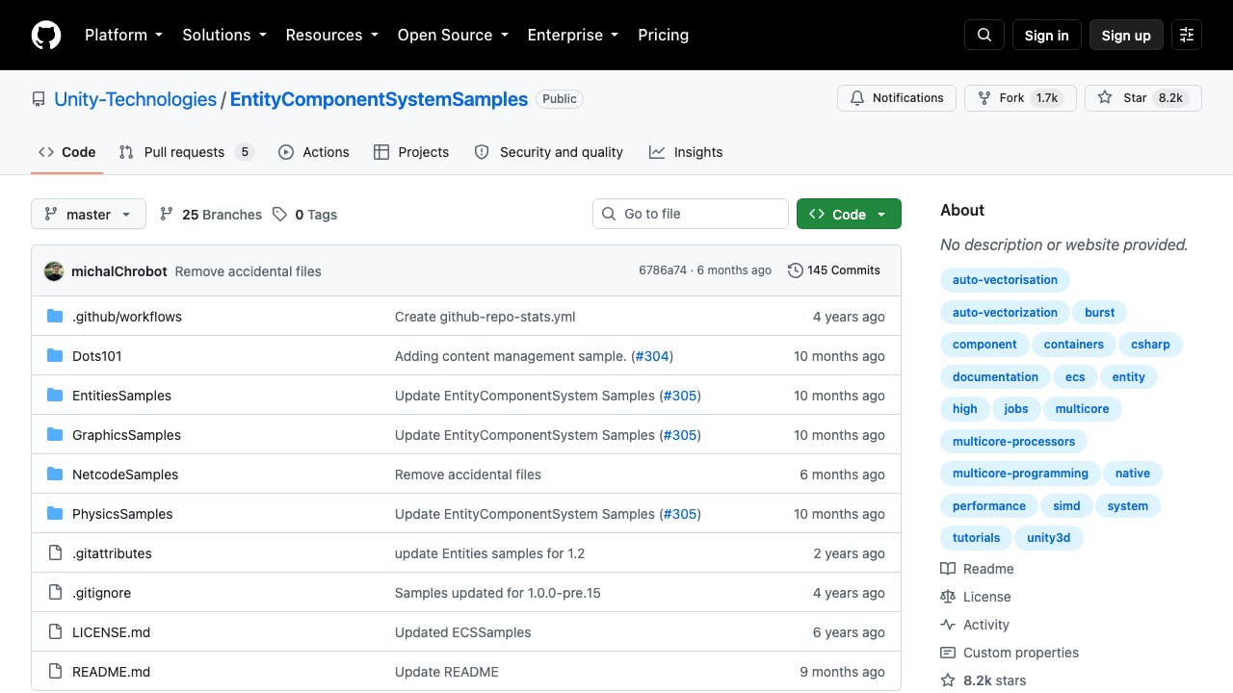
Task: Click the Sign up button
Action: click(x=1126, y=35)
